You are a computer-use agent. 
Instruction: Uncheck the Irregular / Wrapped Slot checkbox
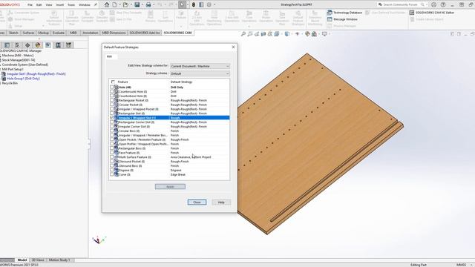[112, 117]
